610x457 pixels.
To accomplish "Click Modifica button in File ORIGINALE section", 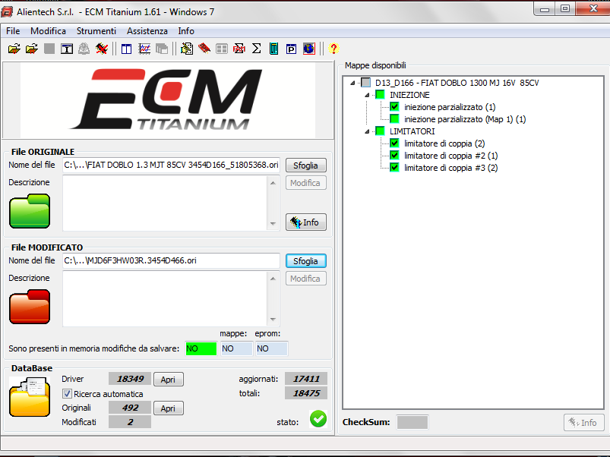I will (x=306, y=183).
